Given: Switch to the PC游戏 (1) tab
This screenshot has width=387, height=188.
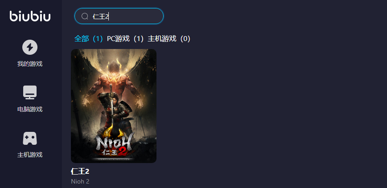Looking at the screenshot, I should [x=125, y=39].
